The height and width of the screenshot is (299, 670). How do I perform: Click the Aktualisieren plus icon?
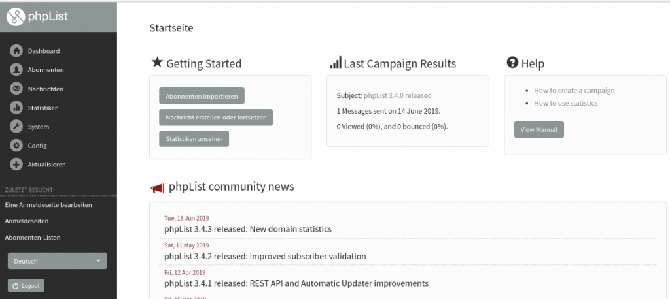(16, 165)
